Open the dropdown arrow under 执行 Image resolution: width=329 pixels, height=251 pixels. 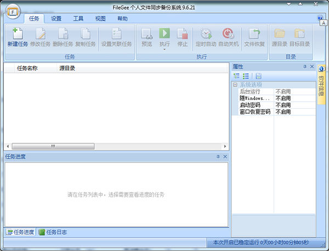164,50
